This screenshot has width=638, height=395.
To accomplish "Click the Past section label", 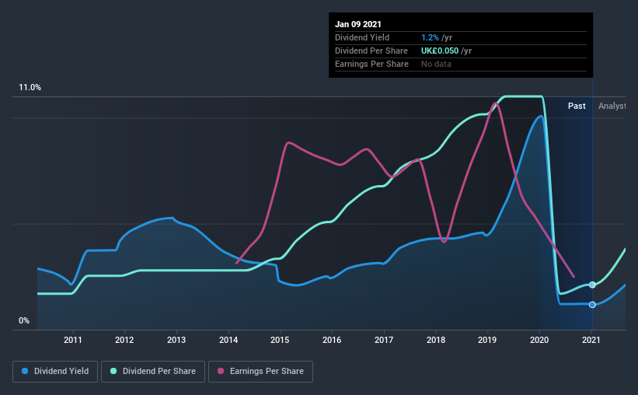I will click(x=577, y=106).
